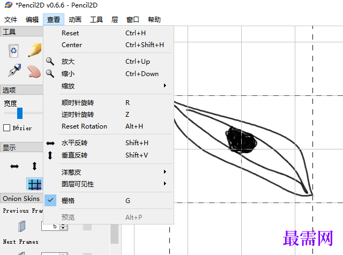Open the 帮助 menu
The width and height of the screenshot is (343, 255).
click(x=154, y=19)
